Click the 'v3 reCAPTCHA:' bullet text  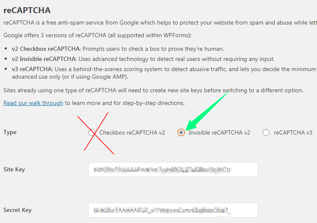[x=32, y=69]
